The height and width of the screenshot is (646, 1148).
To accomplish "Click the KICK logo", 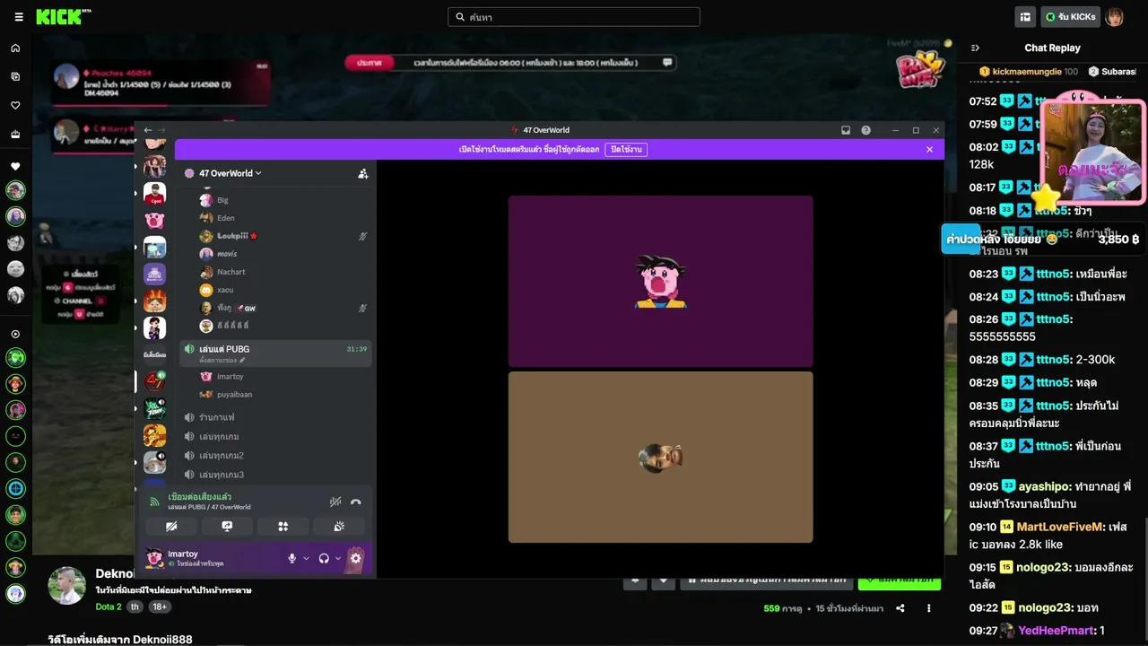I will tap(63, 17).
